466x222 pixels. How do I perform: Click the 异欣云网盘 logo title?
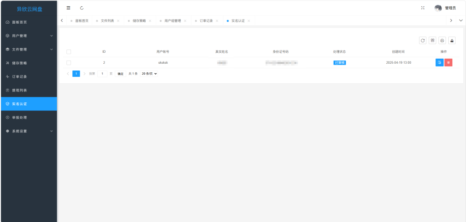point(29,9)
